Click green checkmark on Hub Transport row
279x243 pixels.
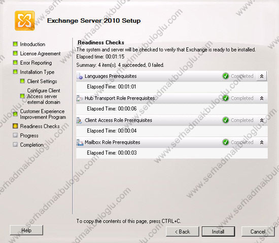(x=226, y=98)
